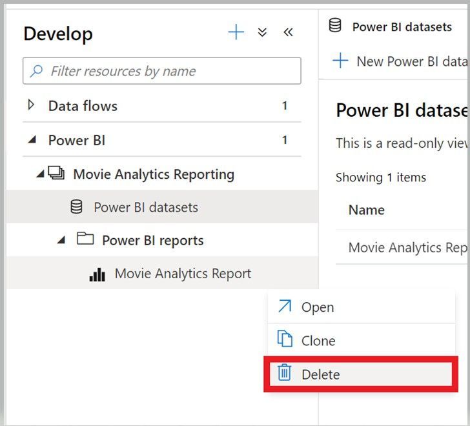This screenshot has width=470, height=426.
Task: Click the Power BI datasets database icon in the tree
Action: tap(76, 207)
